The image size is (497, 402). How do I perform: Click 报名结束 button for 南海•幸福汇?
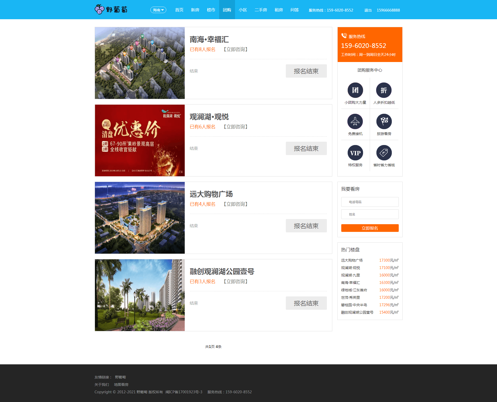click(x=306, y=71)
